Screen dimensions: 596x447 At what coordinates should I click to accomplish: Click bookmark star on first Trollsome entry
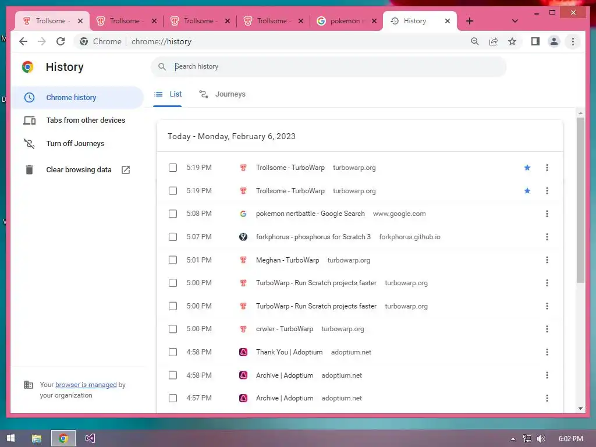pos(527,168)
